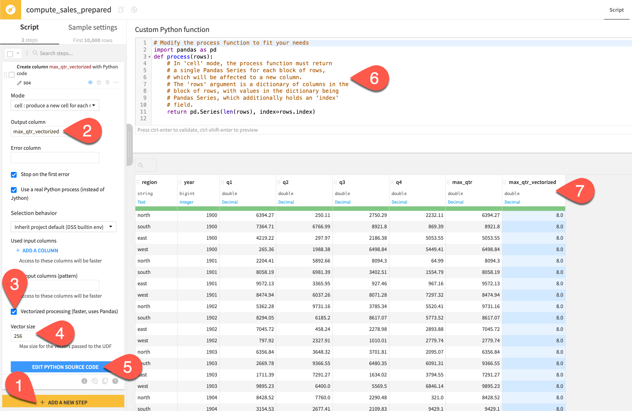The height and width of the screenshot is (411, 632).
Task: Click the Integer meaning under year column
Action: point(186,202)
